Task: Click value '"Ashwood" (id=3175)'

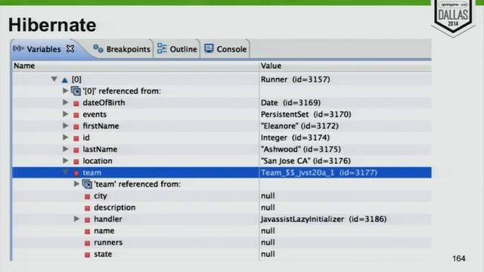Action: [x=301, y=149]
